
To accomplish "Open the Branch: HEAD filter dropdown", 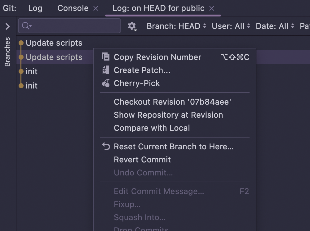I will pyautogui.click(x=176, y=26).
